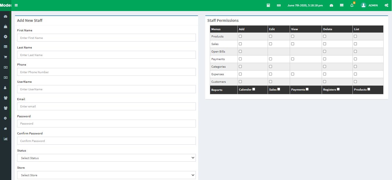Click the circled P icon in sidebar
Image resolution: width=392 pixels, height=180 pixels.
[5, 37]
